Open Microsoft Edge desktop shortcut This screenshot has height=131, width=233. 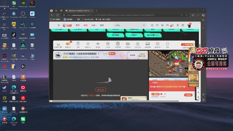pos(14,121)
